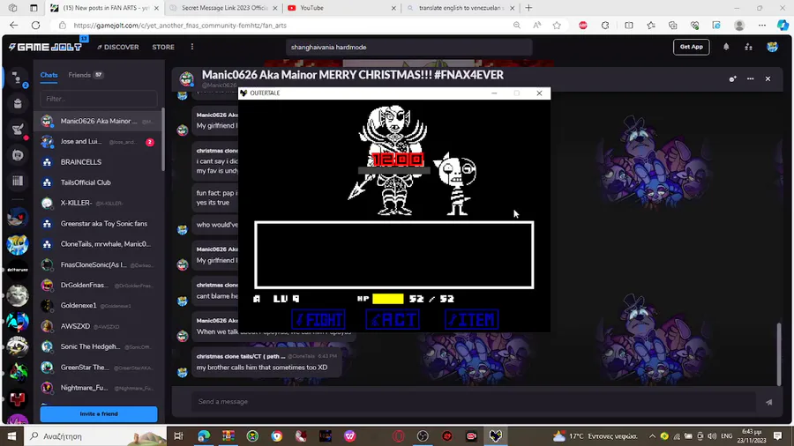This screenshot has height=446, width=794.
Task: Click the send message arrow icon
Action: coord(769,402)
